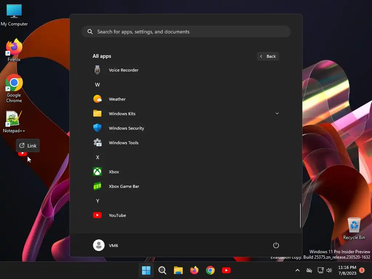Image resolution: width=372 pixels, height=279 pixels.
Task: Click "Windows Tools" label text
Action: click(x=124, y=142)
